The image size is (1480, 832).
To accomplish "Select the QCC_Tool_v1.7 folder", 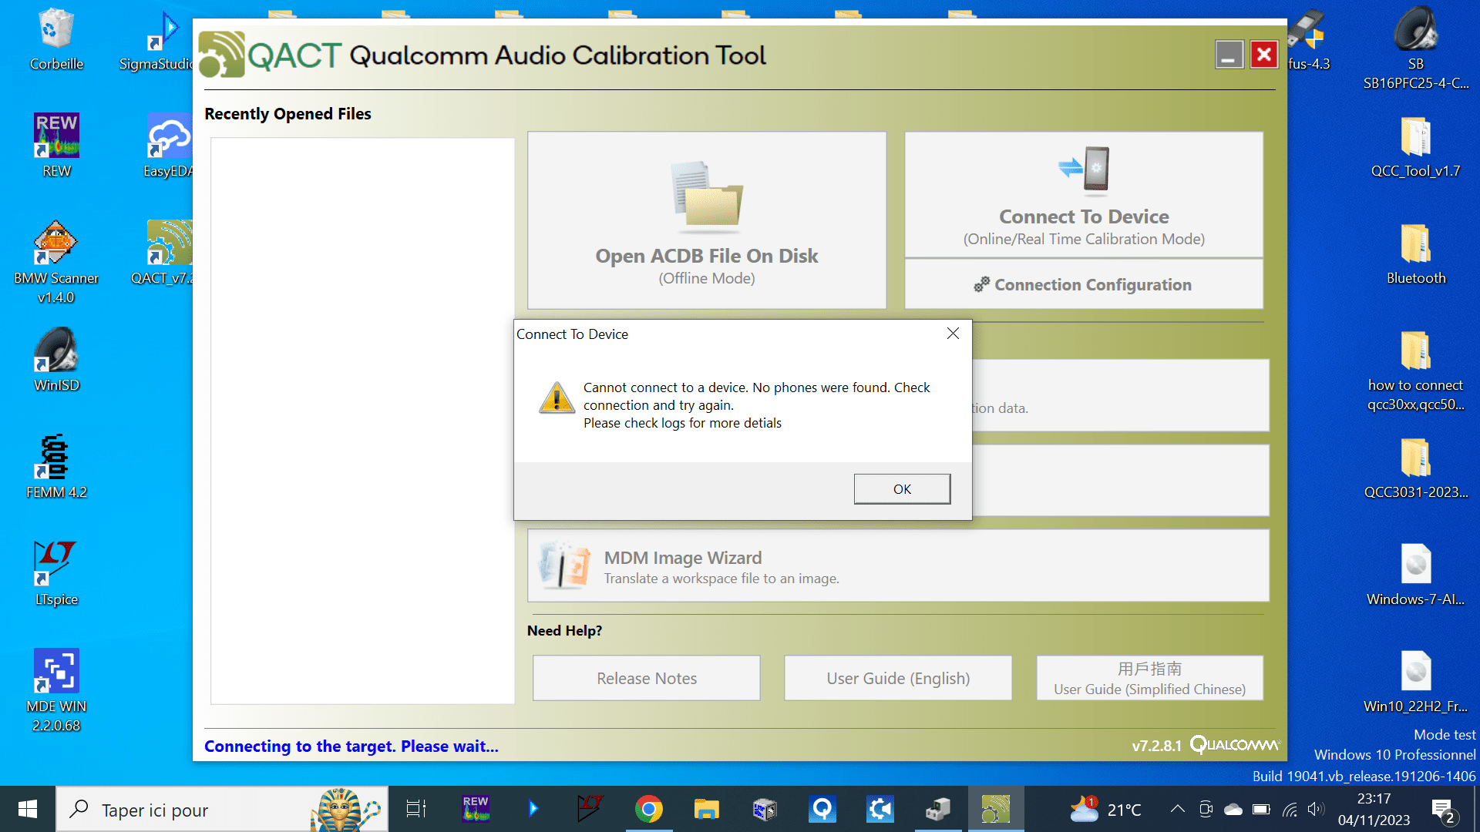I will tap(1416, 146).
